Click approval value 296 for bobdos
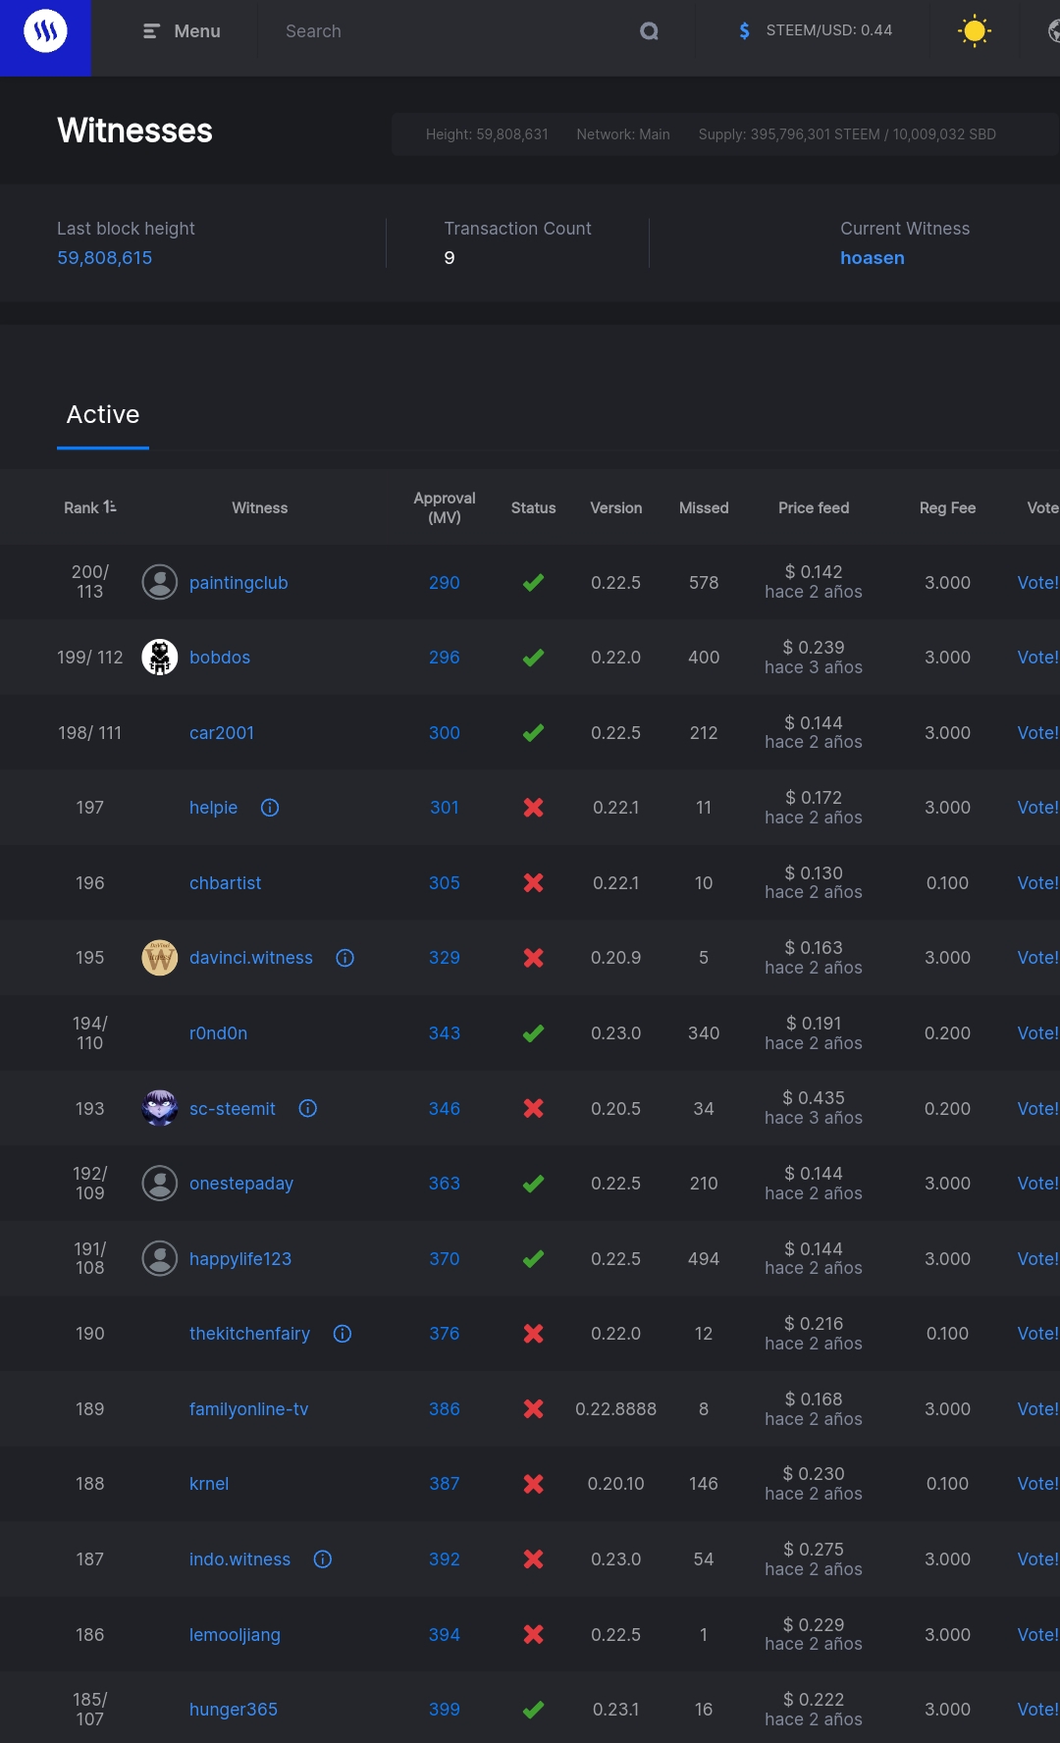 tap(445, 658)
